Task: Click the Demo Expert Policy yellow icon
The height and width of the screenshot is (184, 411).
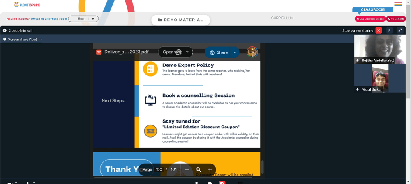Action: (x=150, y=69)
